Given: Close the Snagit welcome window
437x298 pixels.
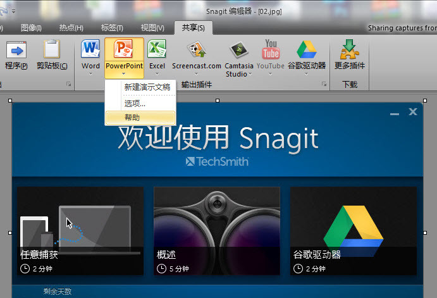Looking at the screenshot, I should click(x=413, y=112).
